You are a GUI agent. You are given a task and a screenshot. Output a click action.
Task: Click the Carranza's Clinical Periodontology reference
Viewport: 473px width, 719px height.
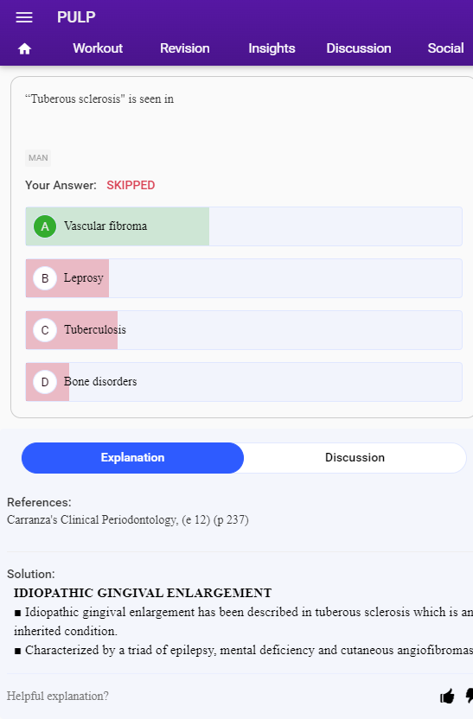128,519
